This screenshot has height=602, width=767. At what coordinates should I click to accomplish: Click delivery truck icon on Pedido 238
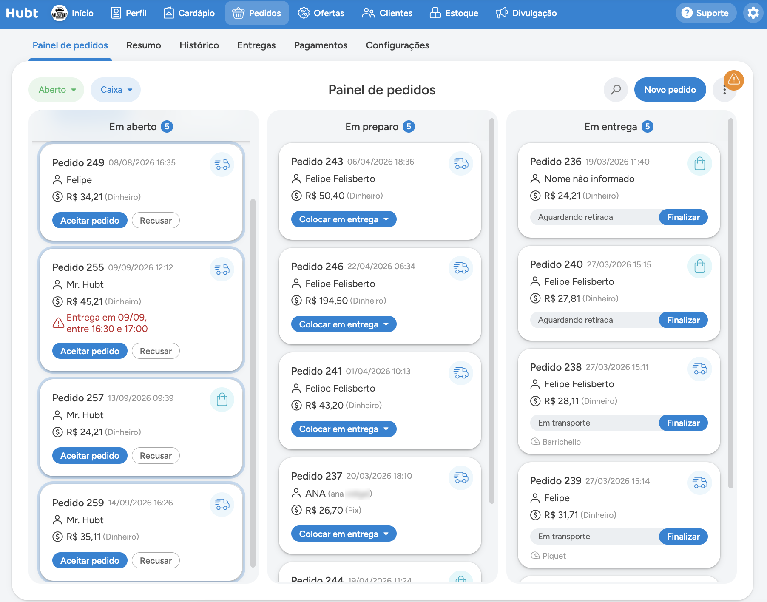coord(700,369)
